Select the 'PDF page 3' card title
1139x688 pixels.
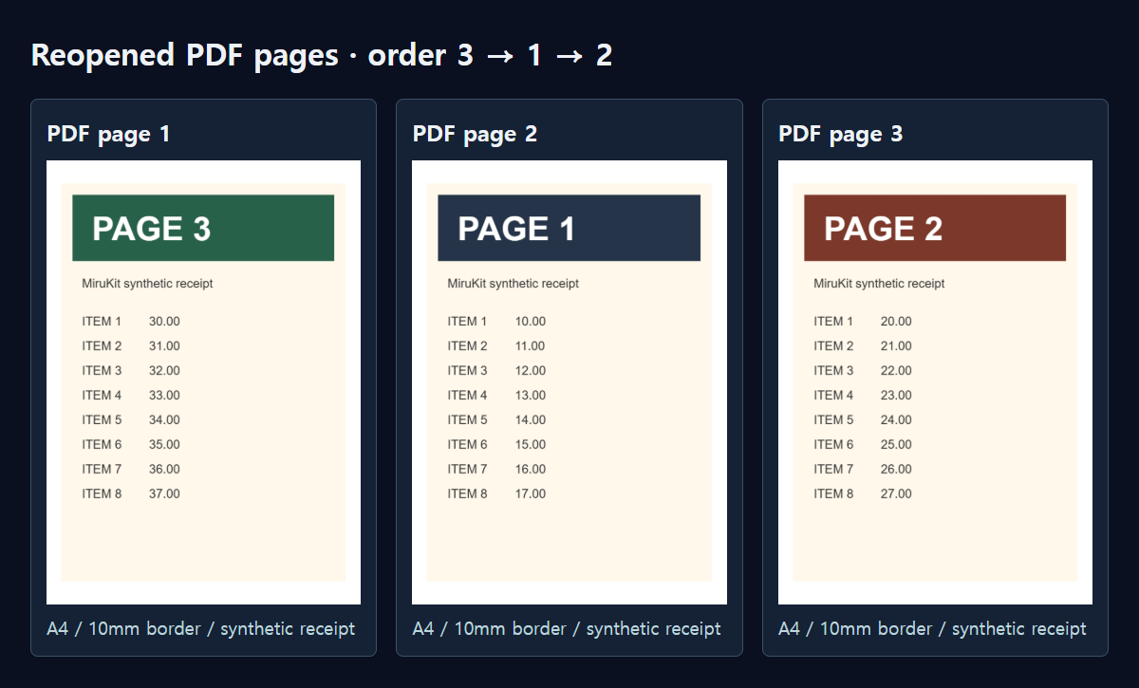pyautogui.click(x=841, y=134)
